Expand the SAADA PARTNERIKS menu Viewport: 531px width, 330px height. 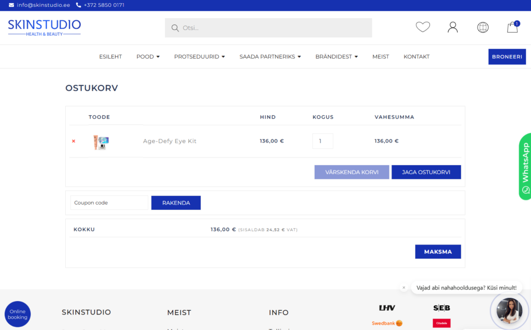tap(270, 56)
